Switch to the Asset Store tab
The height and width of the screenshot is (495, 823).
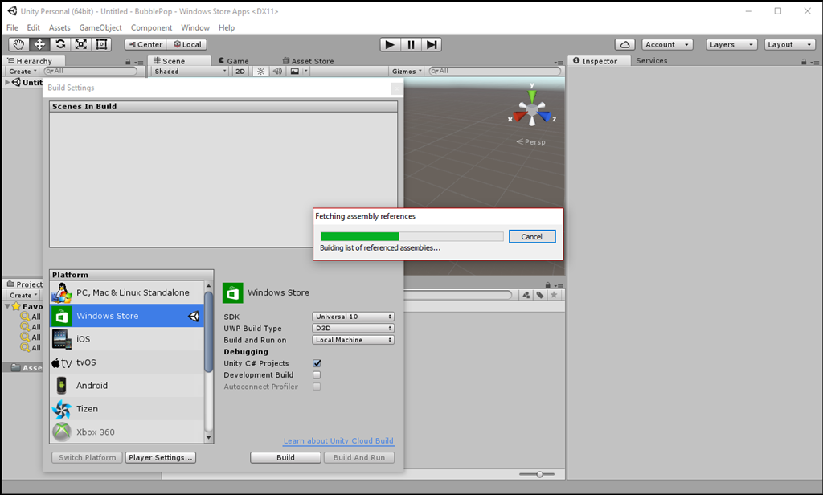tap(308, 61)
